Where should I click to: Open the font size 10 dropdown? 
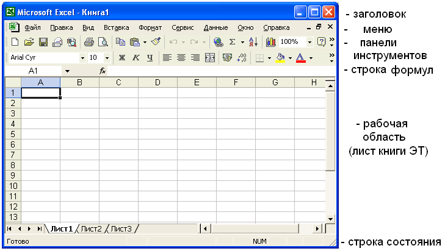107,58
